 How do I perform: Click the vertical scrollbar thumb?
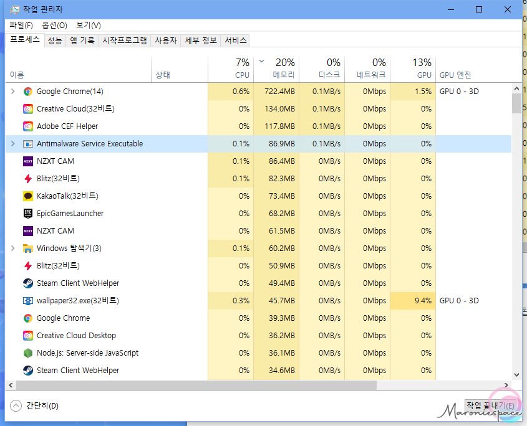[516, 103]
